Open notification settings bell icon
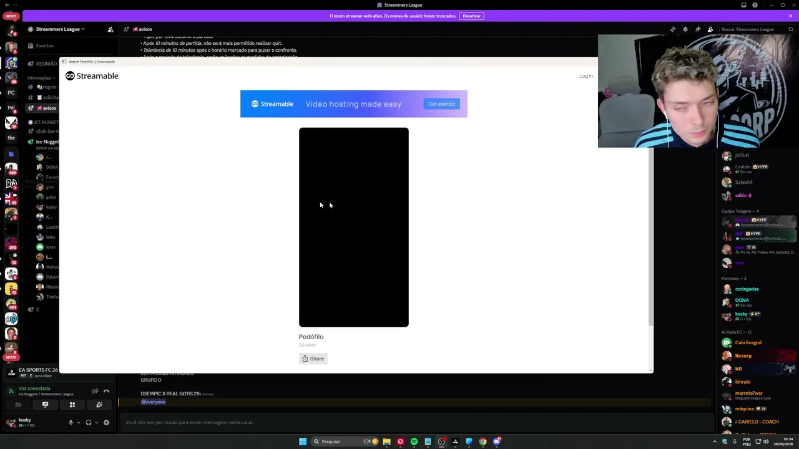The height and width of the screenshot is (449, 799). click(x=685, y=29)
